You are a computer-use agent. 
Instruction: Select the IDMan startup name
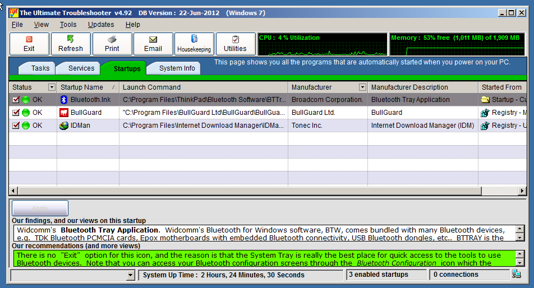[x=80, y=126]
